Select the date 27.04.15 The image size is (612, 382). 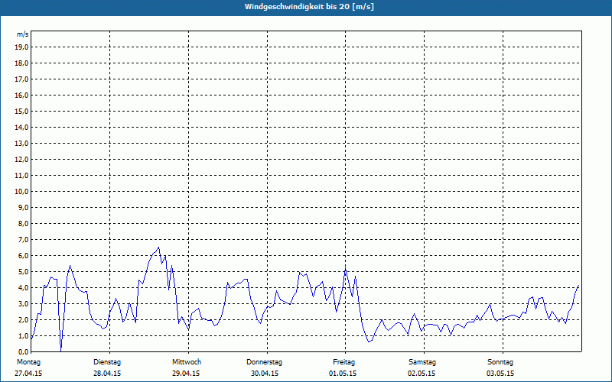28,374
